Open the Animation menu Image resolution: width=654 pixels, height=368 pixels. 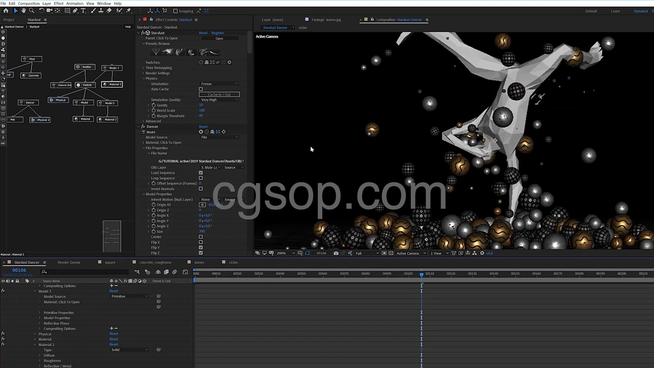tap(75, 3)
